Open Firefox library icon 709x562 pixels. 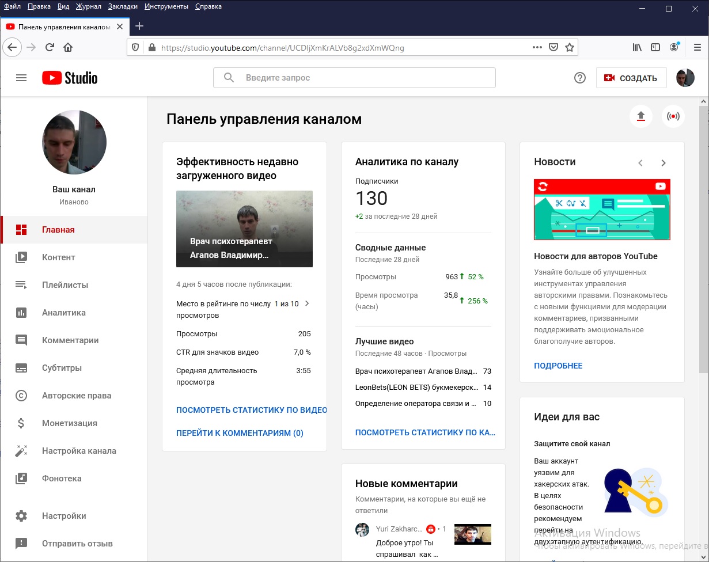pyautogui.click(x=637, y=48)
